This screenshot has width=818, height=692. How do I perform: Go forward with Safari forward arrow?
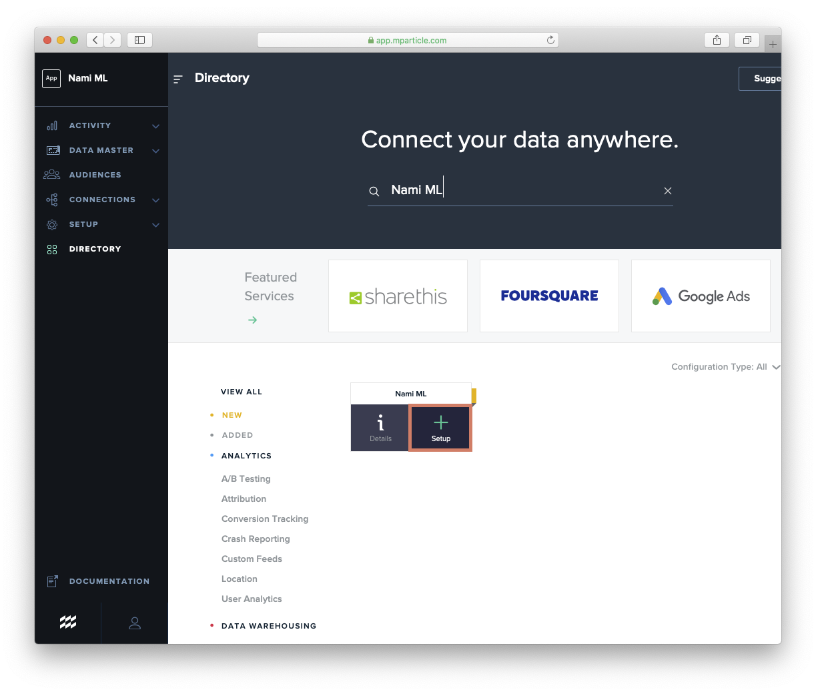point(113,40)
